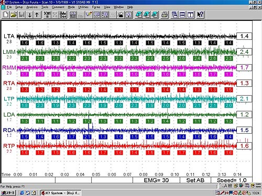Click the telephone icon in the toolbar
This screenshot has height=196, width=262.
[x=121, y=15]
